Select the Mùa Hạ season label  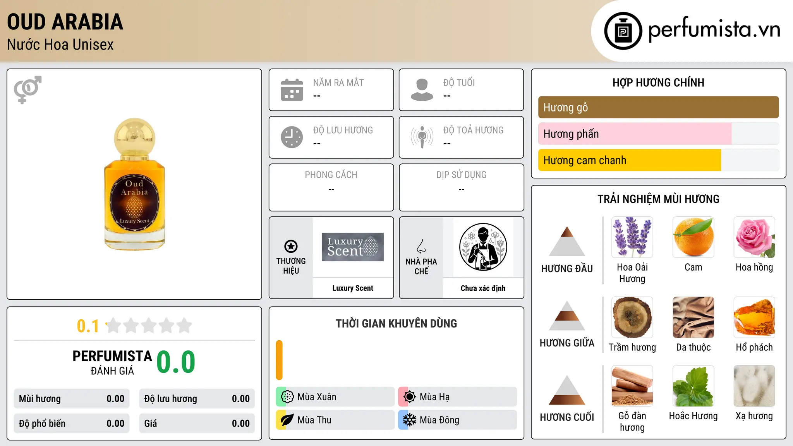pos(434,397)
